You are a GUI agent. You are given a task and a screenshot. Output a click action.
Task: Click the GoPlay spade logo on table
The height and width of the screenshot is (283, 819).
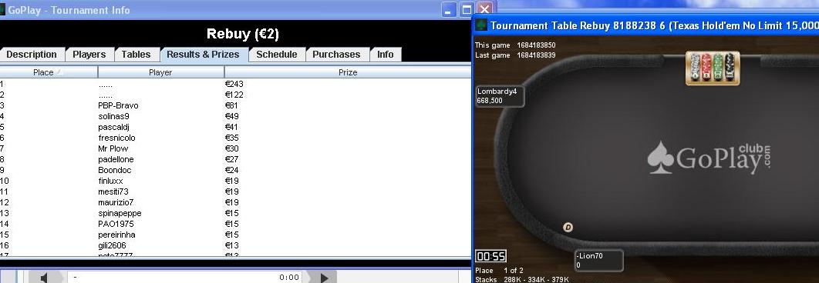(x=660, y=158)
